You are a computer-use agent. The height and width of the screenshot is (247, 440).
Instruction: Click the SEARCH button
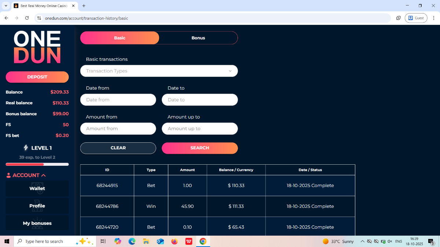click(x=199, y=148)
